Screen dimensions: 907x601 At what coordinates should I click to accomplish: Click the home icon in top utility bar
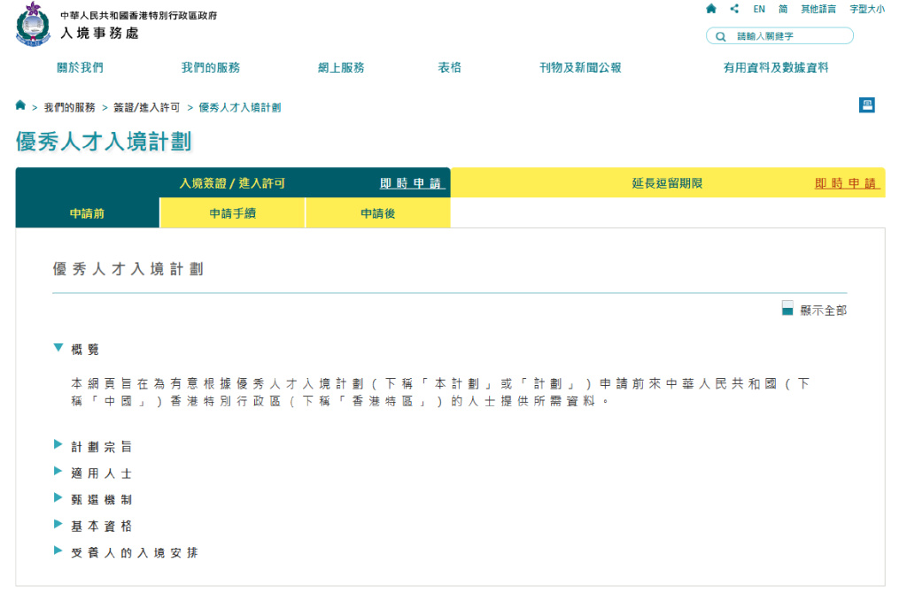click(711, 9)
